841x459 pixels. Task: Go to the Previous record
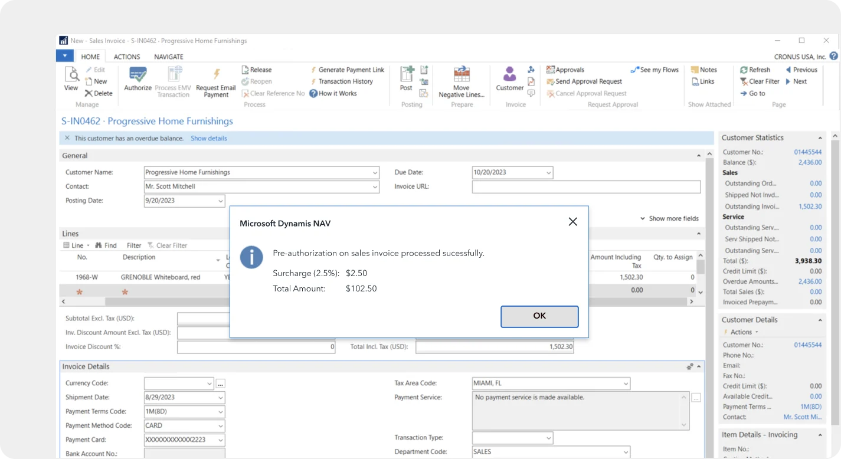pos(801,70)
